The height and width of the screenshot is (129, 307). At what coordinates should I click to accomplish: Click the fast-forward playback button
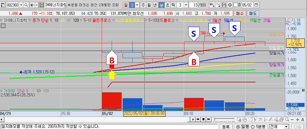[209, 119]
